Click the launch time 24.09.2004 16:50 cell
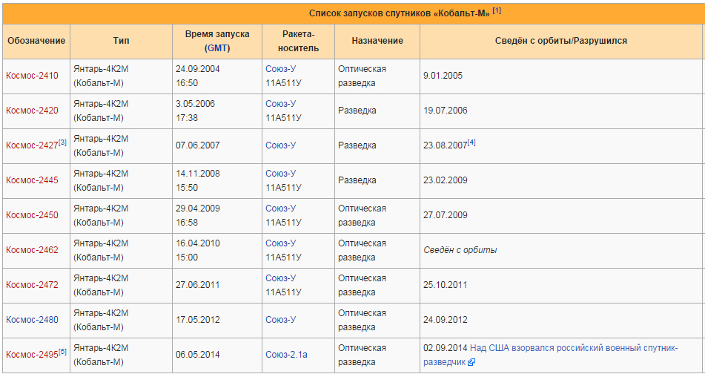705x374 pixels. click(x=217, y=76)
